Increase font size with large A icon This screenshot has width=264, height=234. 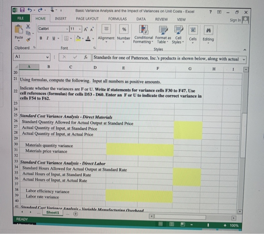(86, 29)
